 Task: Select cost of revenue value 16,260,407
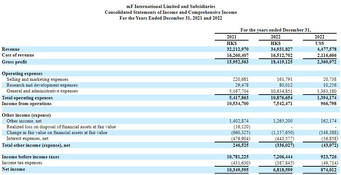(x=237, y=55)
